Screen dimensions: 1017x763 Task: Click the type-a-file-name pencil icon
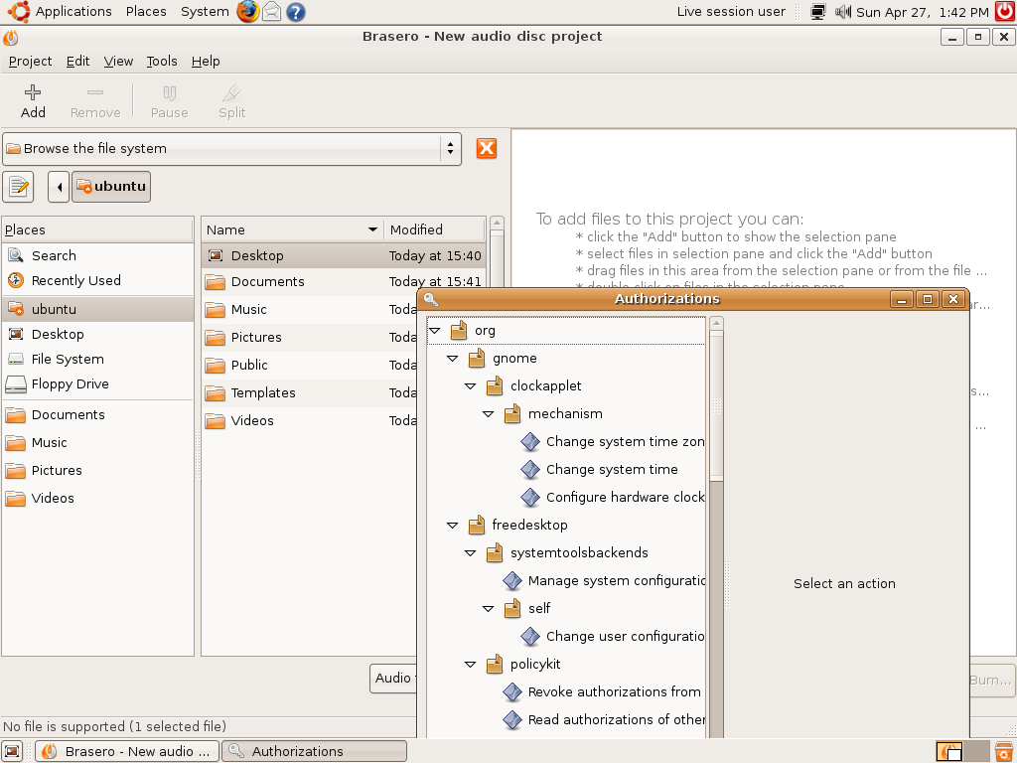pos(18,186)
